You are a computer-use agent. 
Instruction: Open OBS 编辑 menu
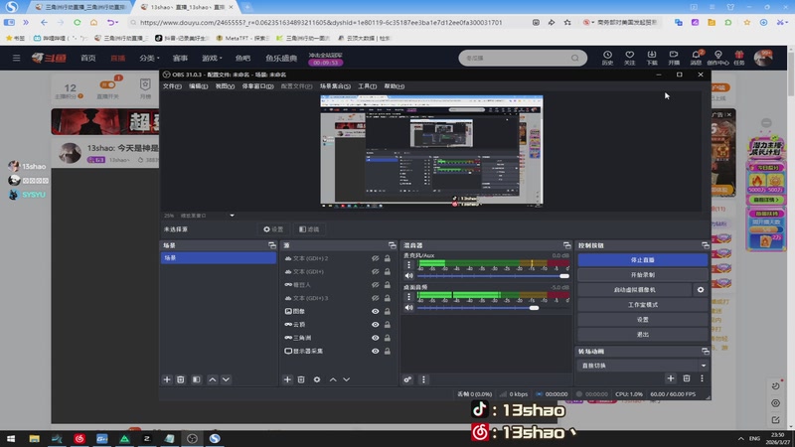[x=198, y=86]
